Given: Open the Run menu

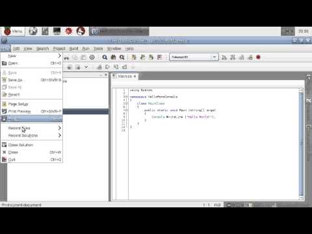Looking at the screenshot, I should point(86,49).
